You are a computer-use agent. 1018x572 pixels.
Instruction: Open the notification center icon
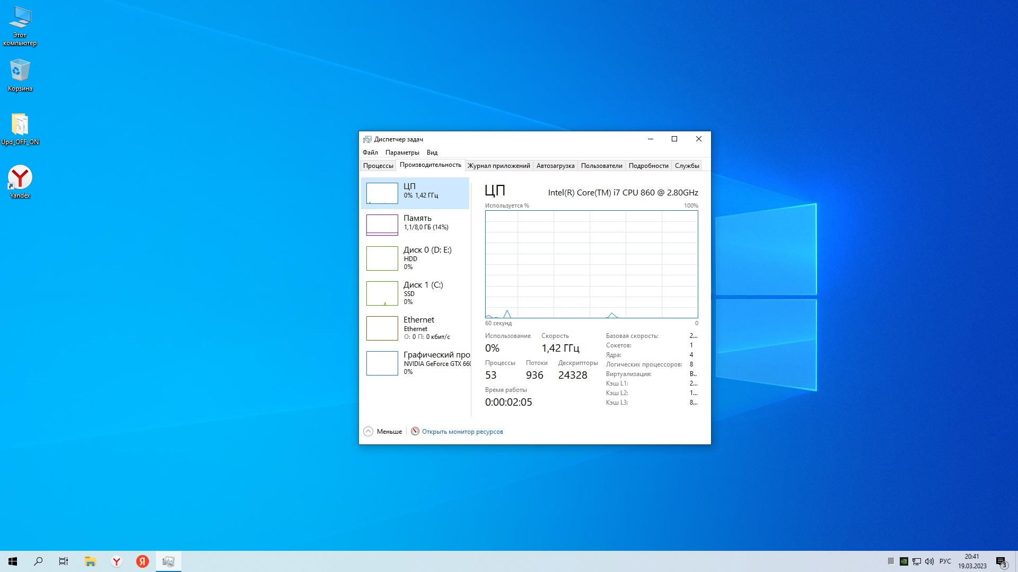tap(1001, 561)
